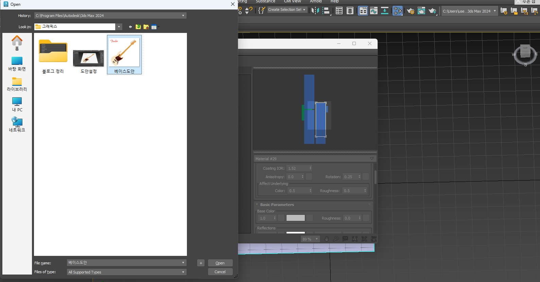The image size is (540, 282).
Task: Open the Help menu
Action: pos(334,1)
